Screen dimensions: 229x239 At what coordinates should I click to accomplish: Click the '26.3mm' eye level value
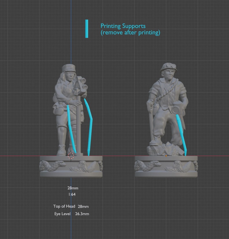point(82,214)
